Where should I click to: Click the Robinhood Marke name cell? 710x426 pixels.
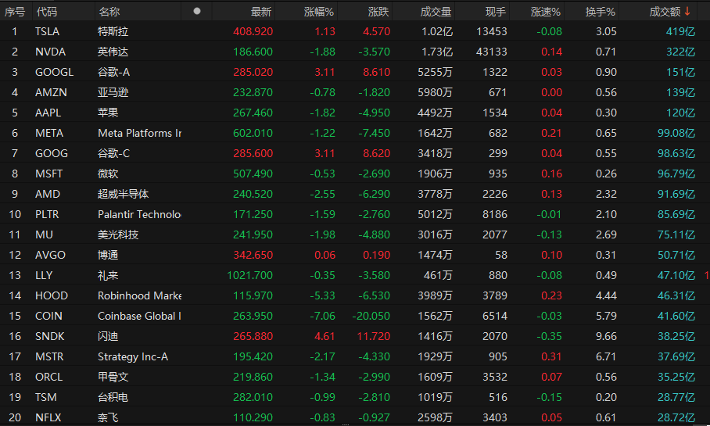click(139, 295)
